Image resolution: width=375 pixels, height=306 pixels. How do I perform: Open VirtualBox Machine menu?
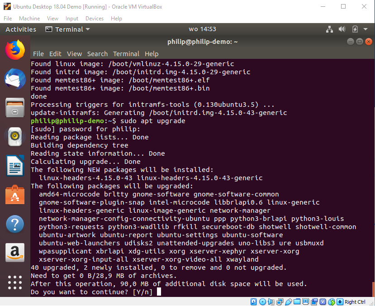(x=29, y=19)
